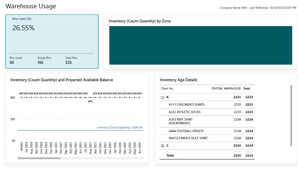Select the AAA123 MEN'S GOLF SHIRT row
Viewport: 298px width, 169px height.
(x=188, y=138)
